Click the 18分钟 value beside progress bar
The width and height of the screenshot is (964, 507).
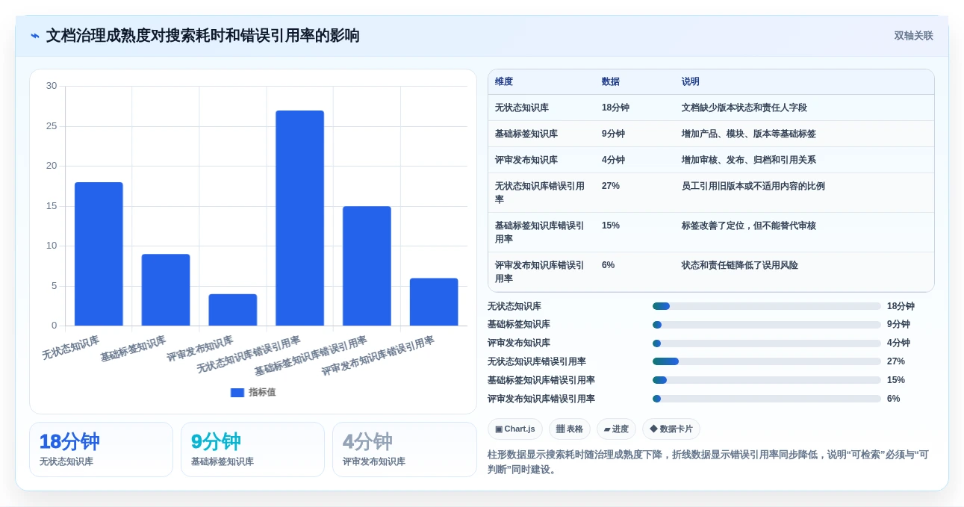click(x=901, y=306)
